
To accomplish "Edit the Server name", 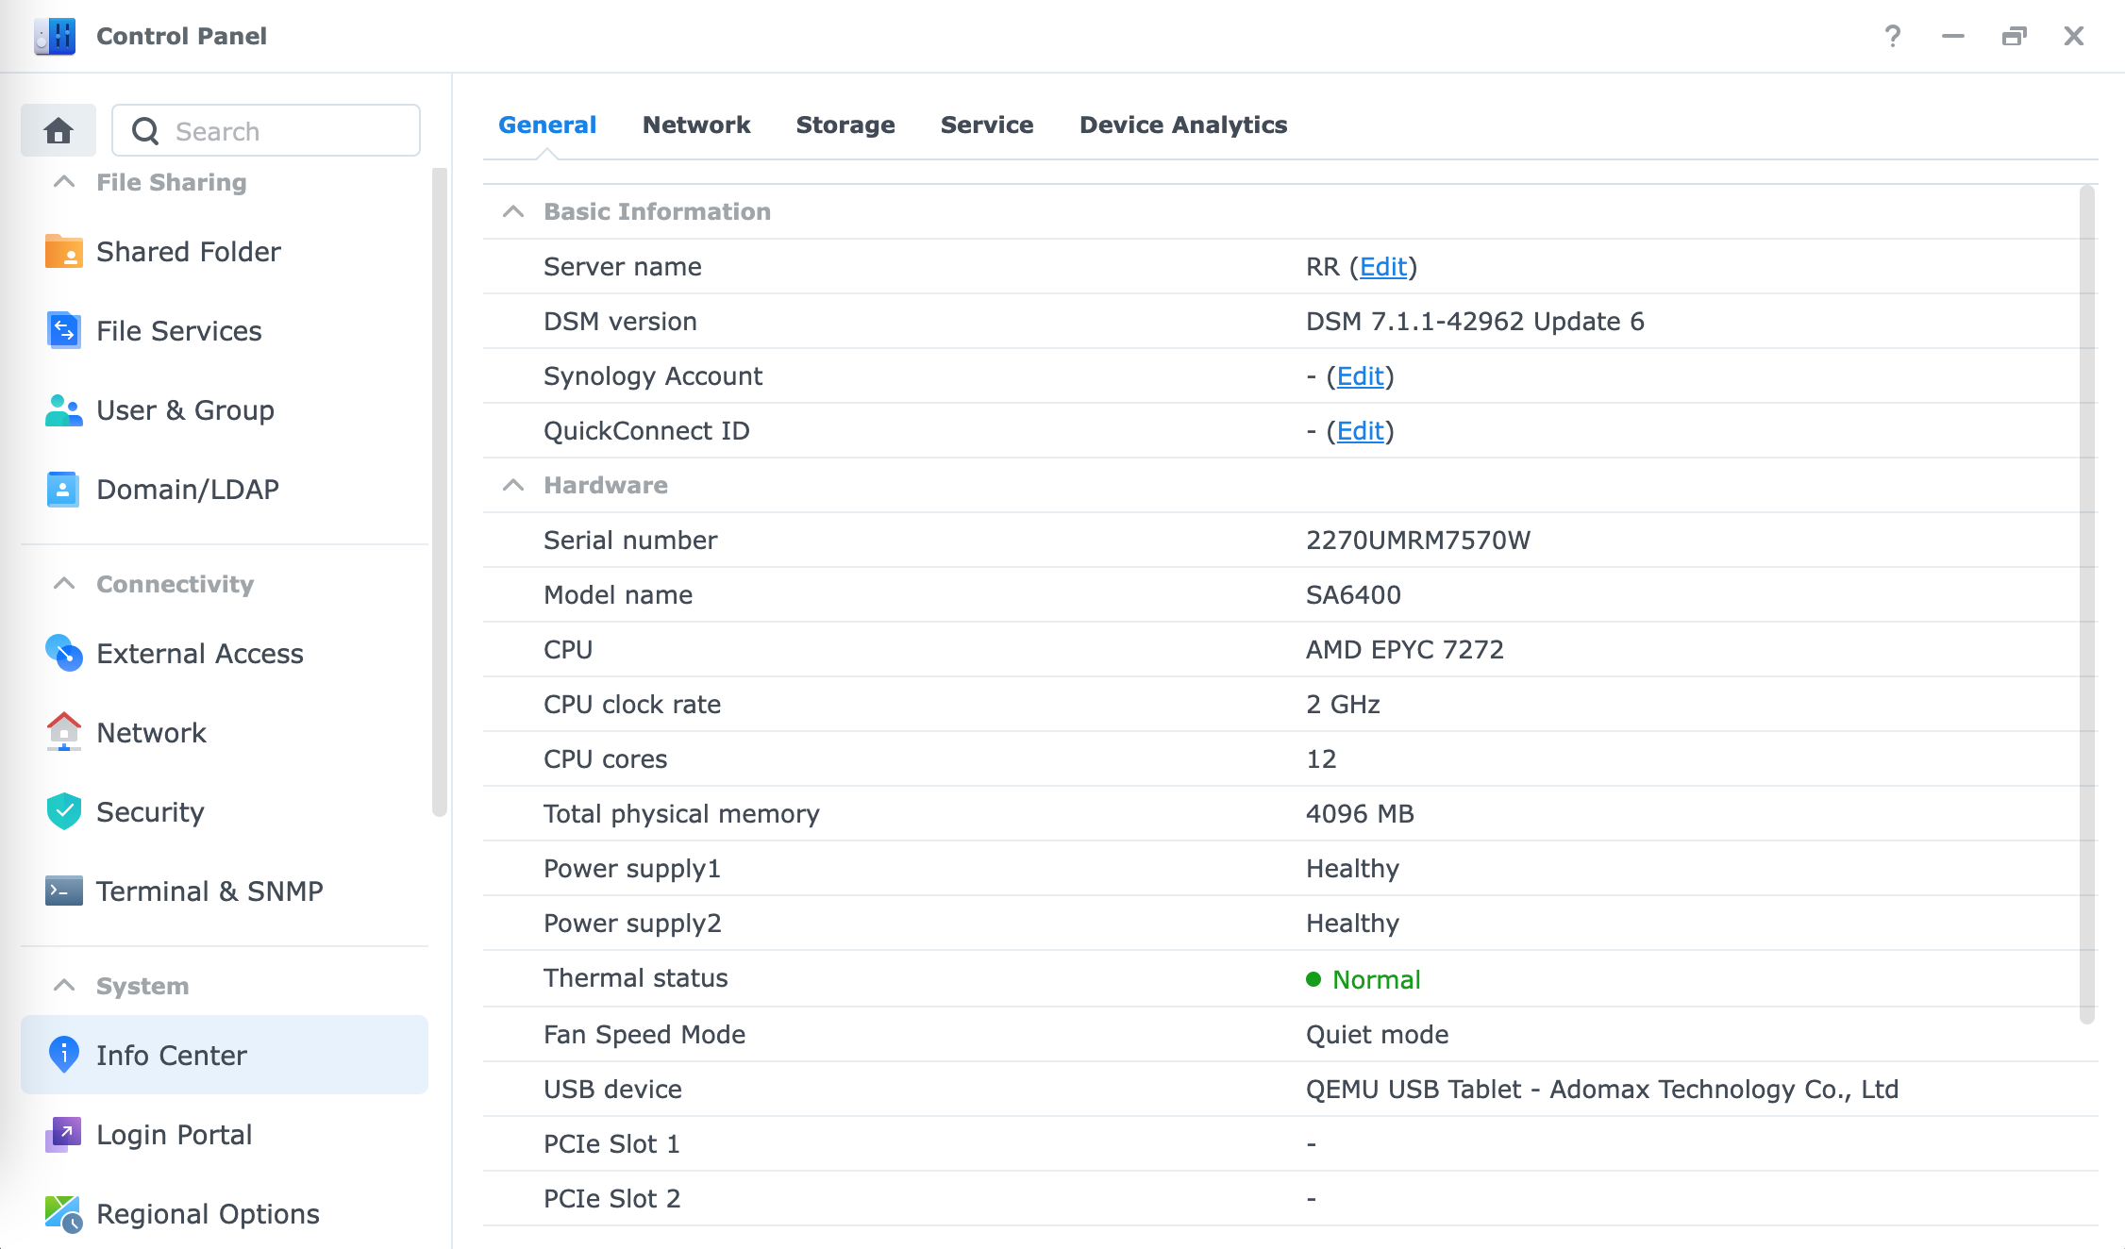I will (x=1383, y=267).
